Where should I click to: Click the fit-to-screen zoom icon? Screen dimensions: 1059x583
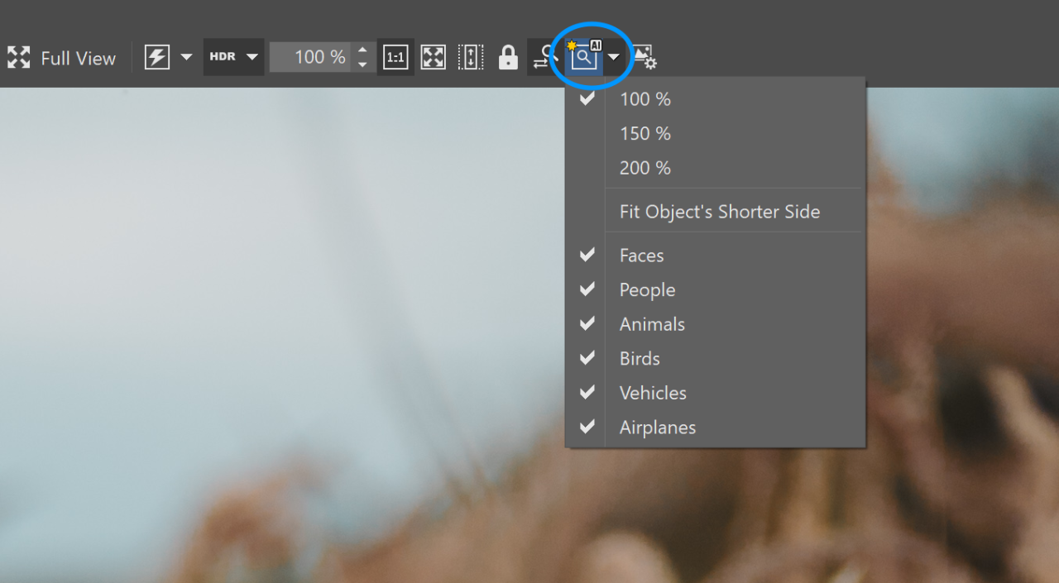click(433, 57)
